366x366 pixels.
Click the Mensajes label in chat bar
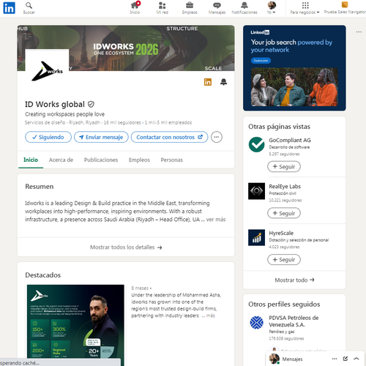point(292,359)
